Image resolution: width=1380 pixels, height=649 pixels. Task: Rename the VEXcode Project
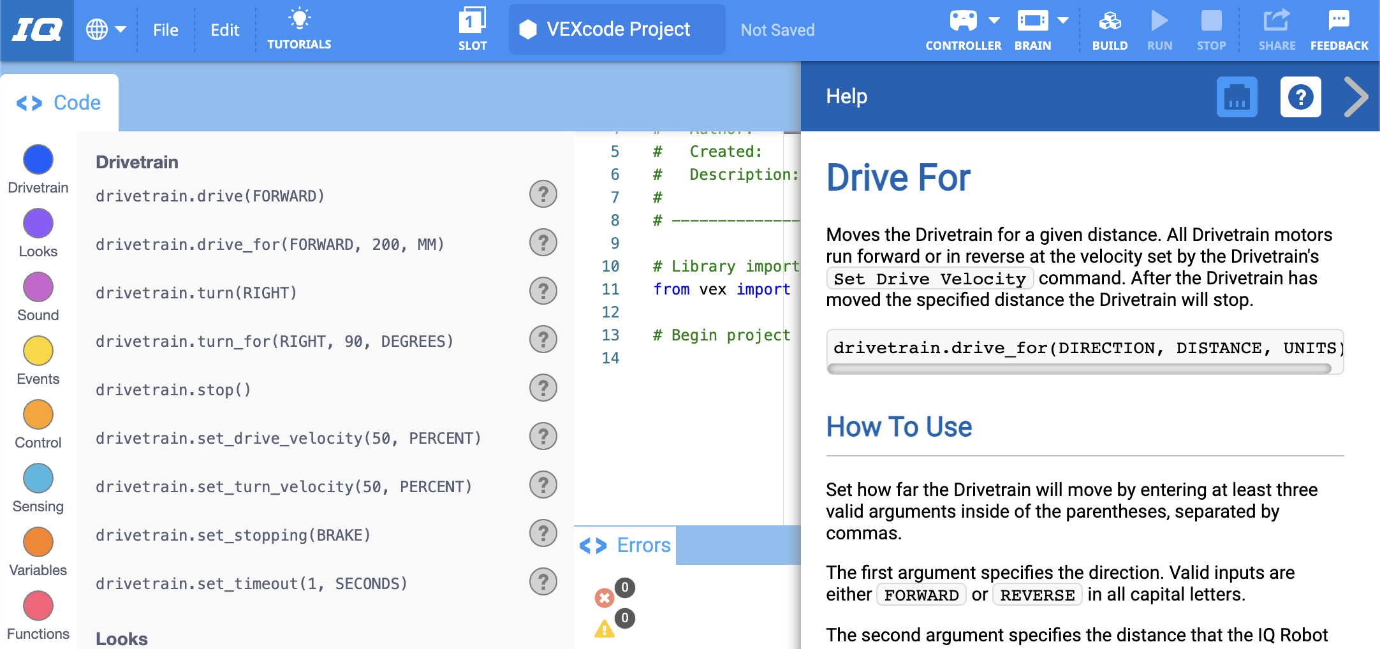click(x=616, y=29)
